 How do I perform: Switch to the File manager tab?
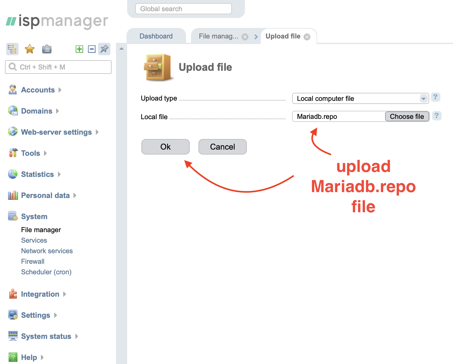pos(219,36)
